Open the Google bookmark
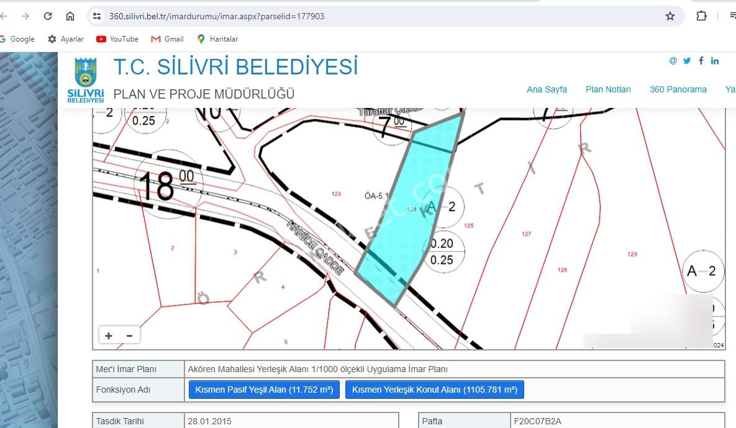This screenshot has height=428, width=736. [x=18, y=39]
